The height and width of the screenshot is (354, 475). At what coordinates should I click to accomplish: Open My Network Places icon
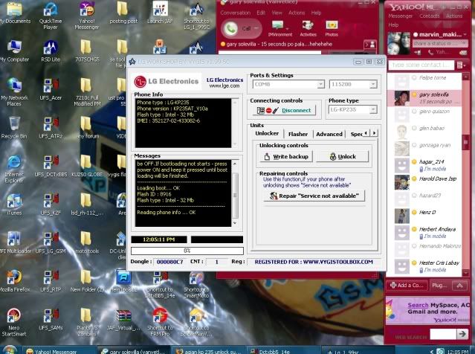click(14, 92)
